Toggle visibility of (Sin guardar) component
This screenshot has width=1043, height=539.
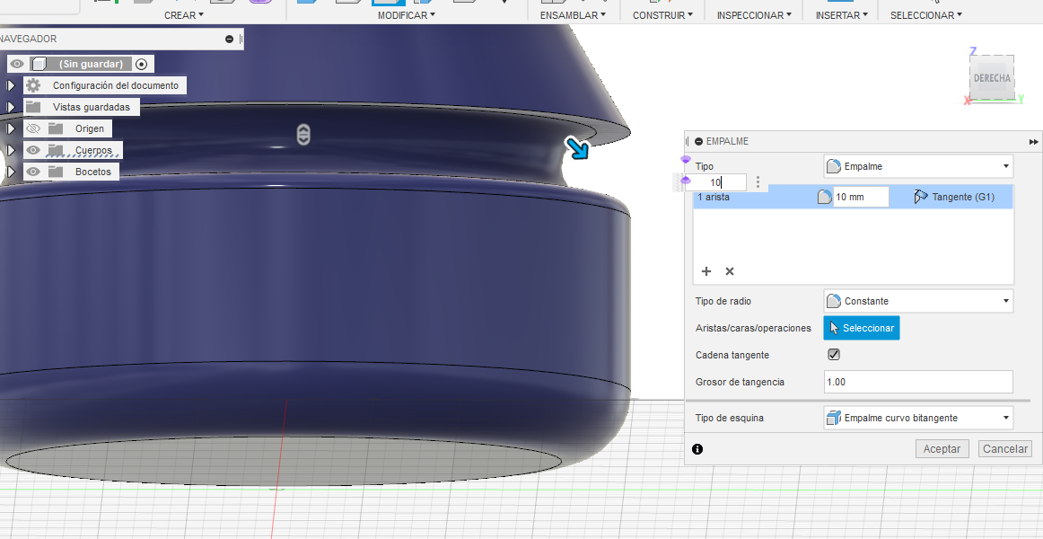coord(17,64)
